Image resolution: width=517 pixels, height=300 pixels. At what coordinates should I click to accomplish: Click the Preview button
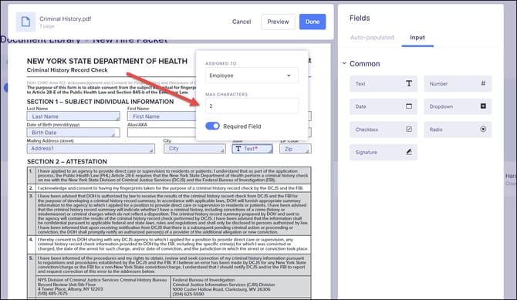coord(278,22)
